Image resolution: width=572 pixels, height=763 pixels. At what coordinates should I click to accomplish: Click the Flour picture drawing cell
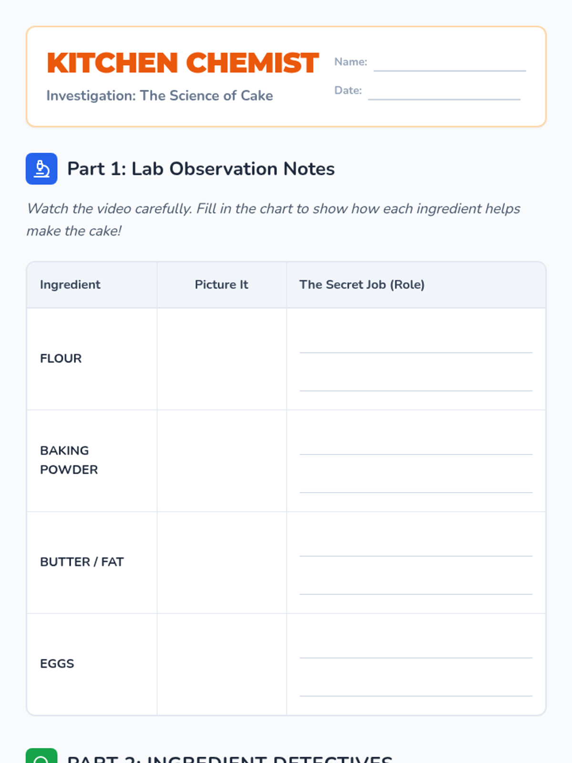point(222,359)
